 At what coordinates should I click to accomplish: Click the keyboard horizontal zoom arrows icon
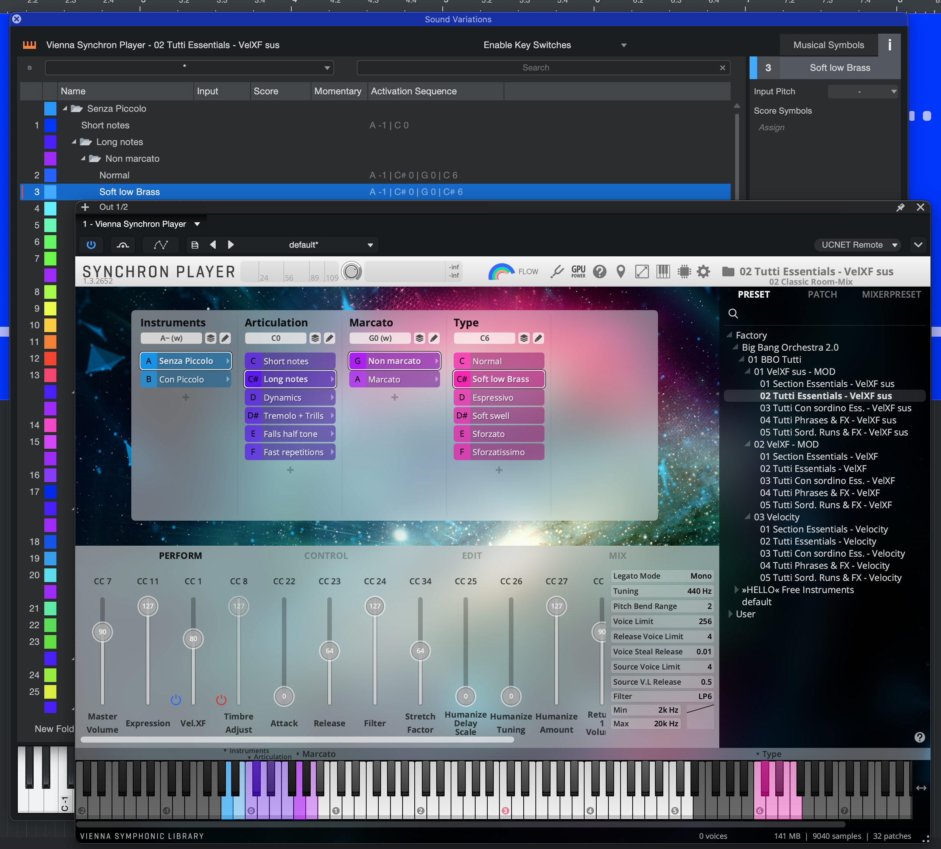[921, 788]
